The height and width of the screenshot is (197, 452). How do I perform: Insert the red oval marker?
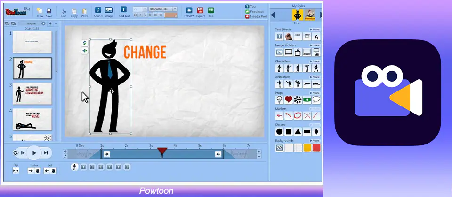point(298,116)
